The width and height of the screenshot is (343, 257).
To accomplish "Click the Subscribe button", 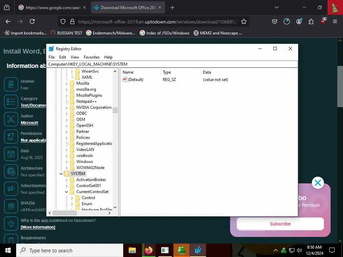I will (280, 224).
